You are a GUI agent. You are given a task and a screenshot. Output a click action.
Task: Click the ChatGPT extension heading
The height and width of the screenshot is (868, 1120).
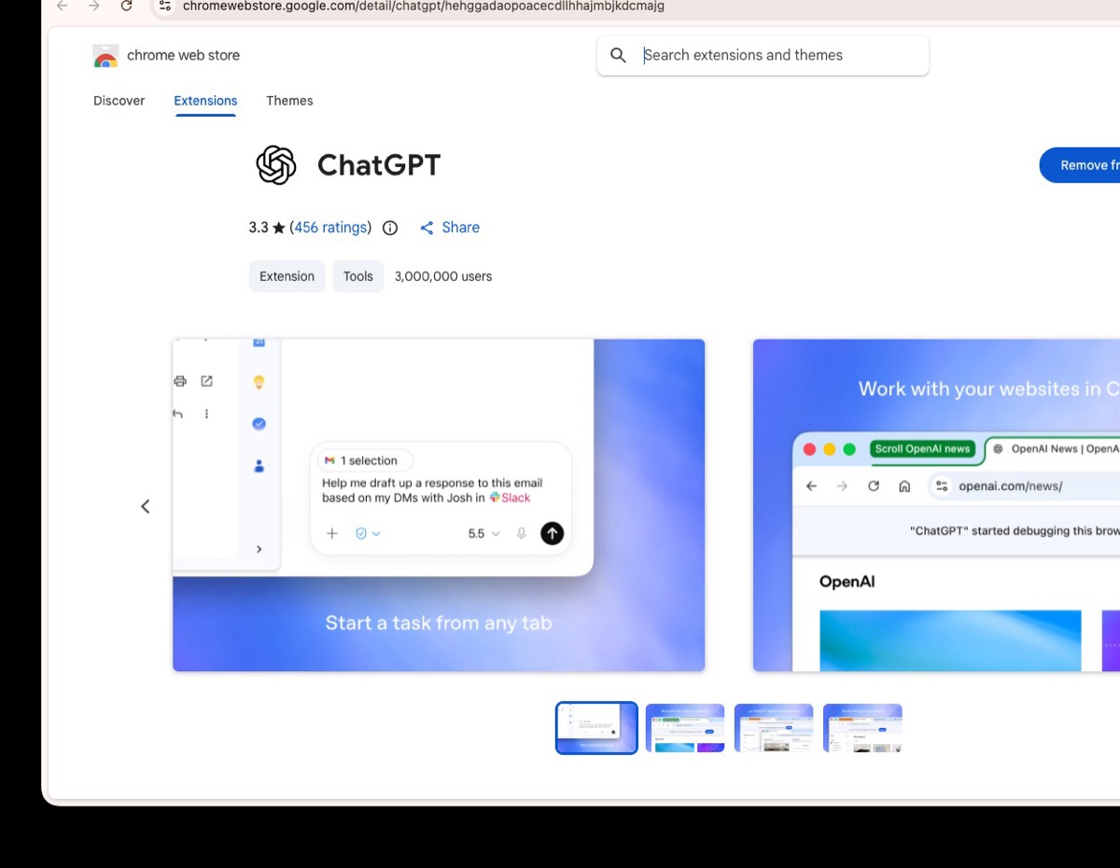tap(379, 165)
